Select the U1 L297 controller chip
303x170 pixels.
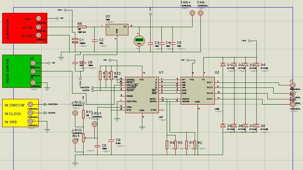click(142, 95)
